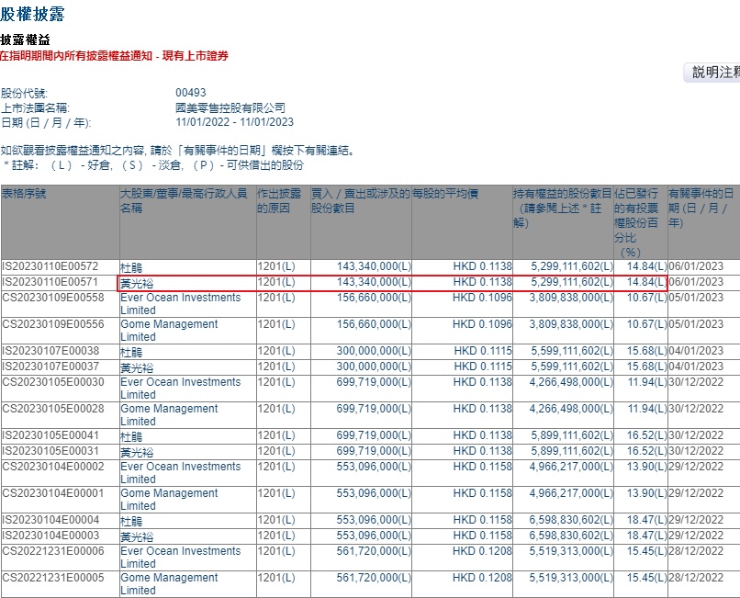Viewport: 740px width, 598px height.
Task: Select 黃光裕 name in row IS20230107E00037
Action: click(137, 367)
